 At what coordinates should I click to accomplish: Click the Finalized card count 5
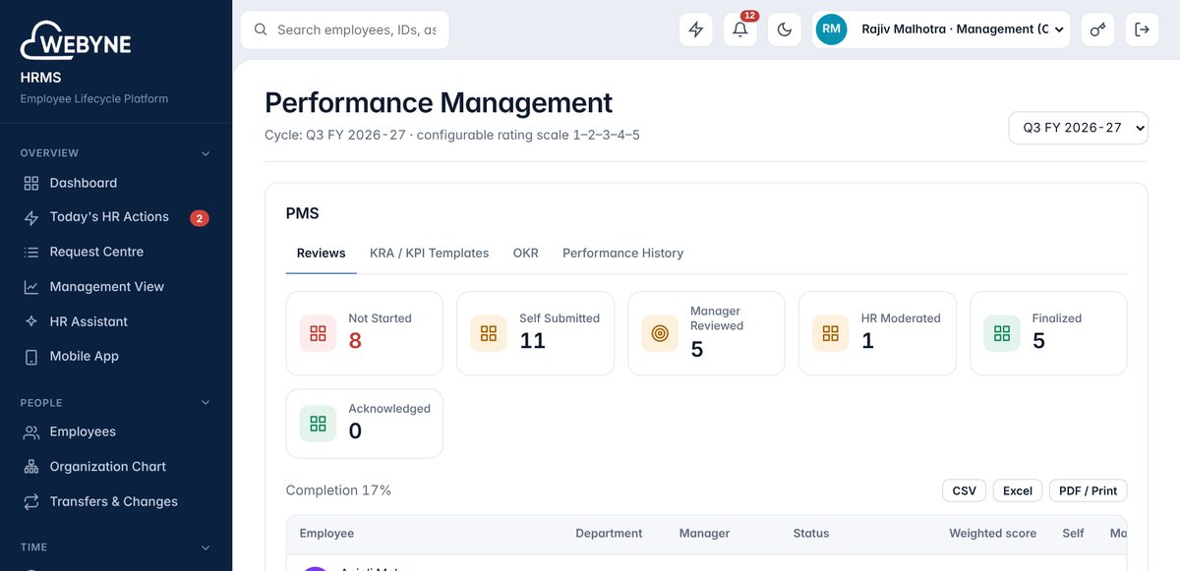[1038, 341]
